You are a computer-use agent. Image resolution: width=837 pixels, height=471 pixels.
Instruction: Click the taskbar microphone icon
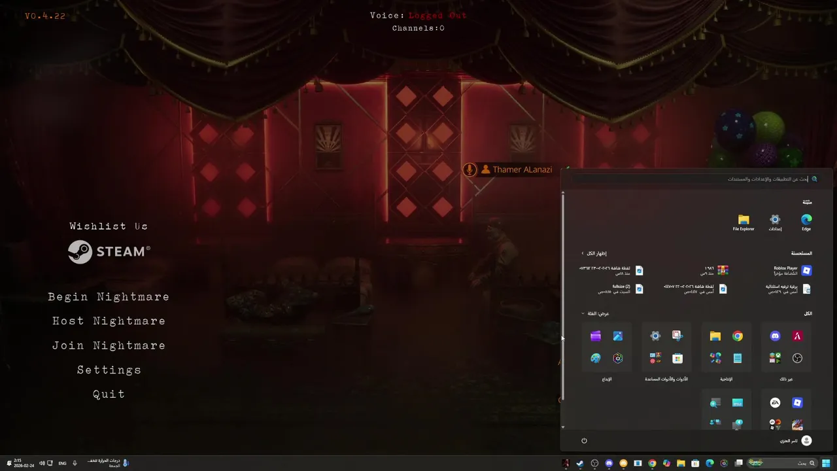75,463
